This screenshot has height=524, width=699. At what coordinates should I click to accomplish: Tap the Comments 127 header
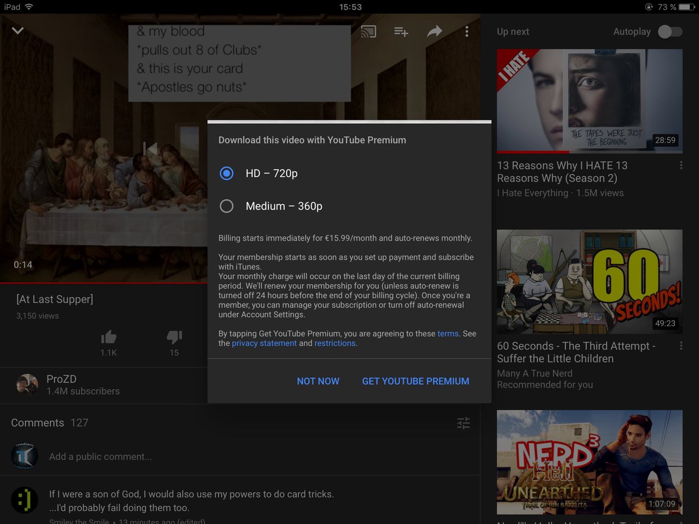50,423
